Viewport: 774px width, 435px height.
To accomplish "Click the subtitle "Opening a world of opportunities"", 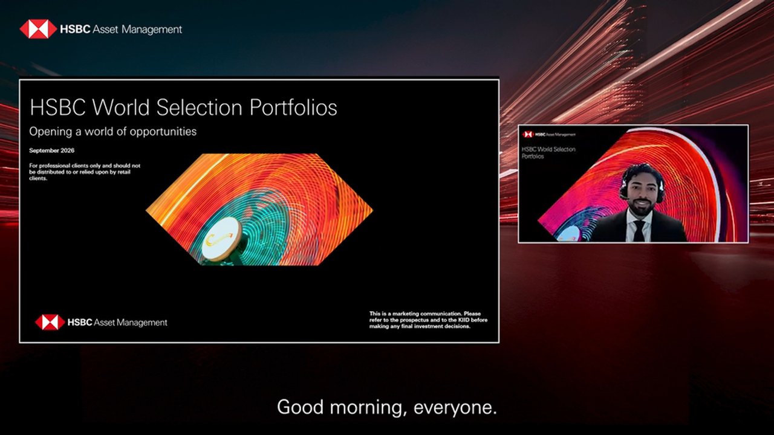I will [113, 131].
